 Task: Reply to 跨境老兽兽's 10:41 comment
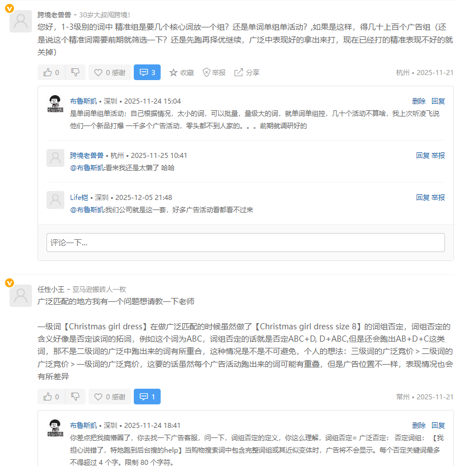coord(423,156)
